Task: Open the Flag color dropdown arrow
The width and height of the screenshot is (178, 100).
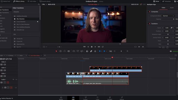Action: (102, 51)
